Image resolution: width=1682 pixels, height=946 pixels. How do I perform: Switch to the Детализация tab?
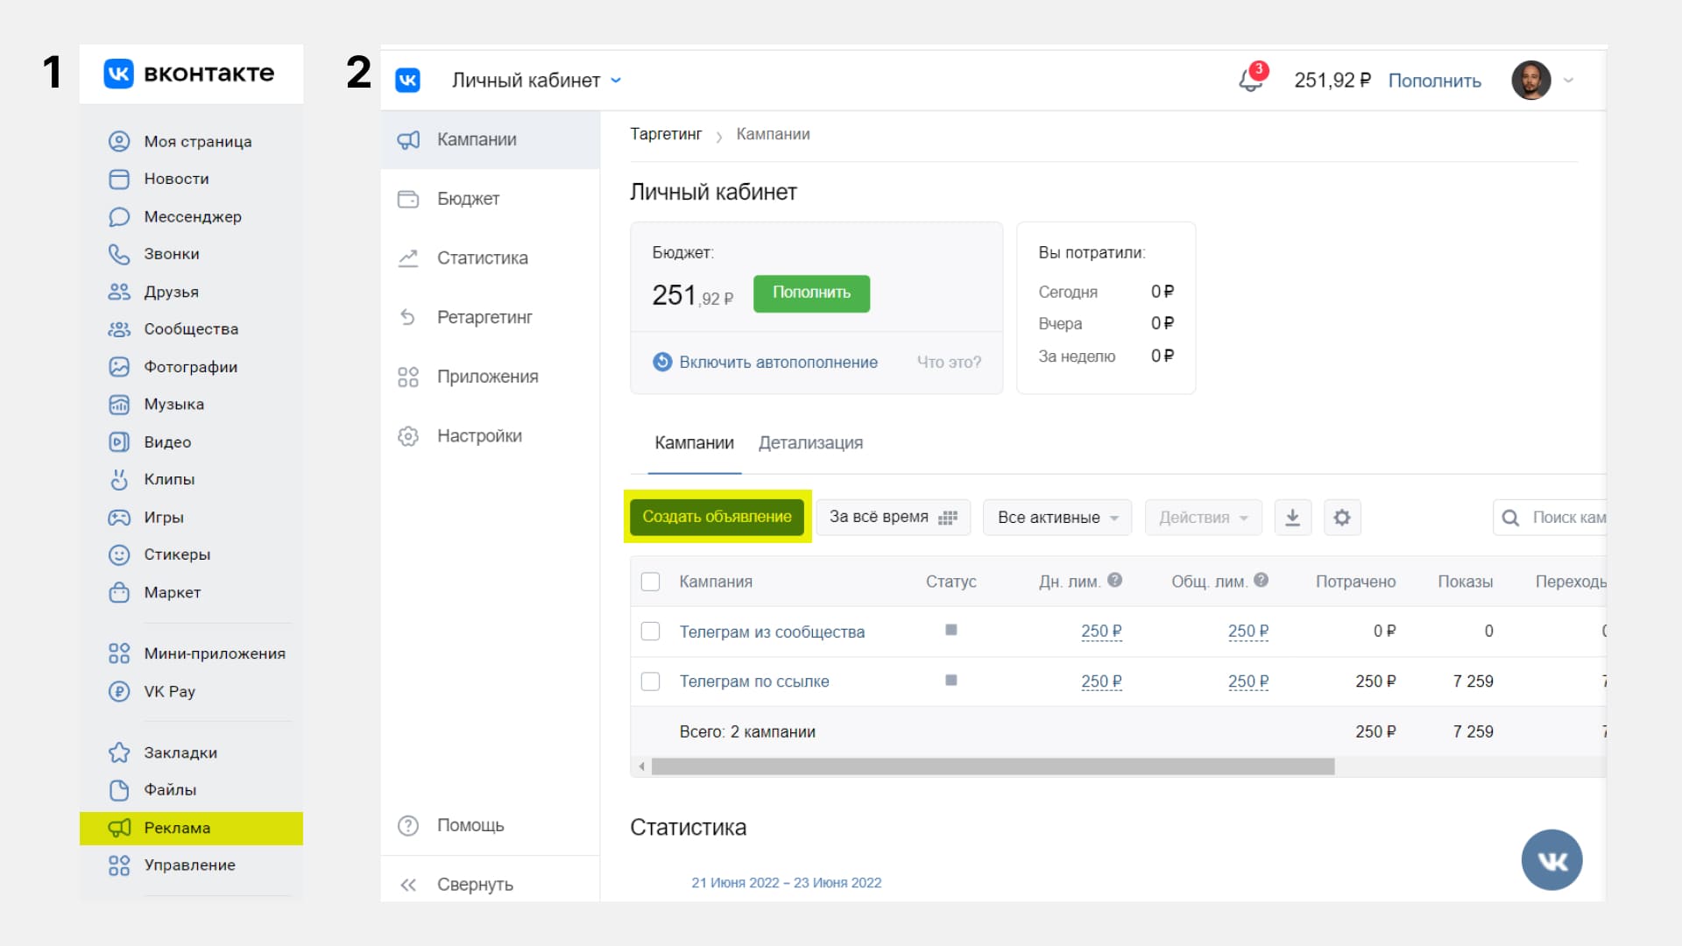(810, 443)
